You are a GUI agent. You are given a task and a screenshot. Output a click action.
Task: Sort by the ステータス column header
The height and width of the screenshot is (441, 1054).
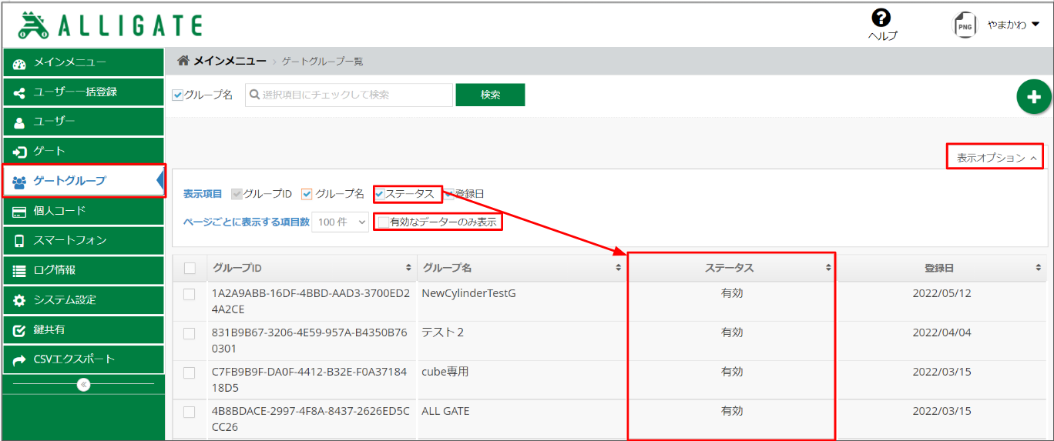[730, 268]
